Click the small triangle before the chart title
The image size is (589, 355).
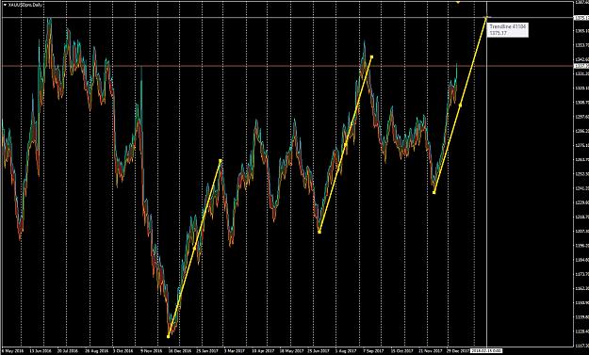point(5,5)
